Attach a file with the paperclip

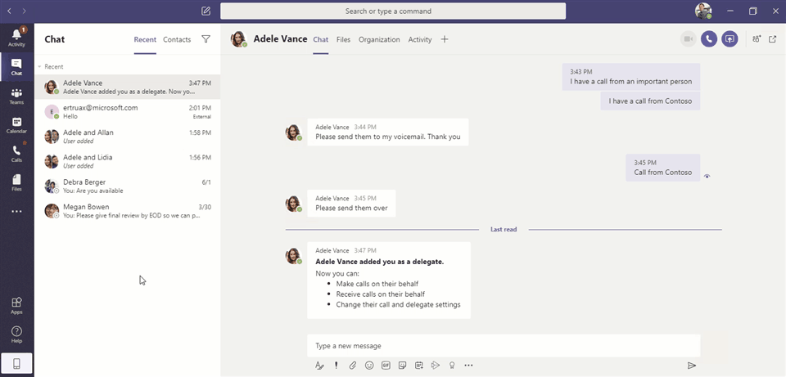(352, 366)
